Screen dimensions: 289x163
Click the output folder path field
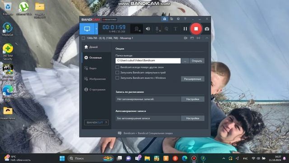(148, 61)
